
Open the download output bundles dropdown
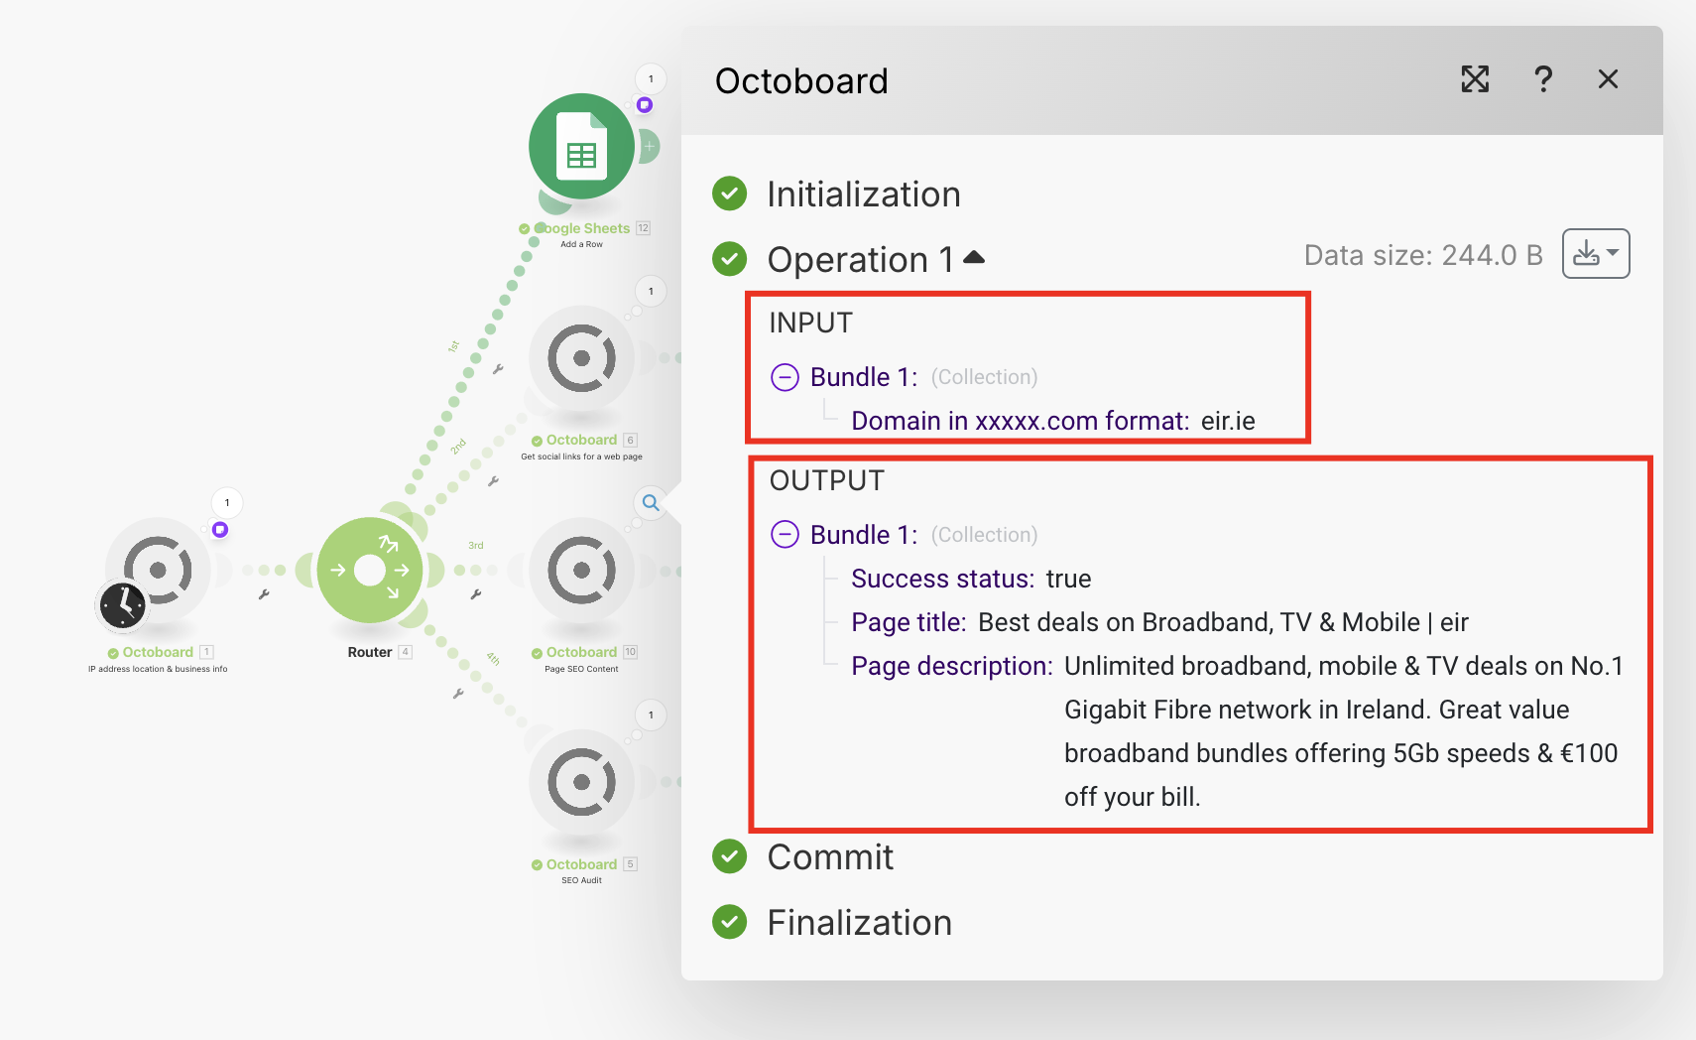coord(1595,254)
